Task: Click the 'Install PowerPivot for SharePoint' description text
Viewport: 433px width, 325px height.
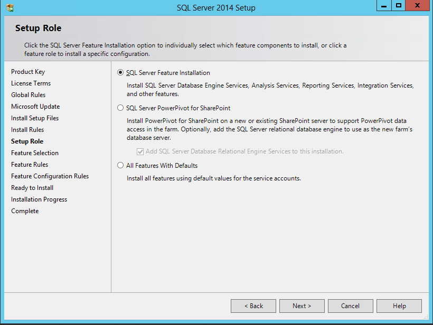Action: click(269, 129)
